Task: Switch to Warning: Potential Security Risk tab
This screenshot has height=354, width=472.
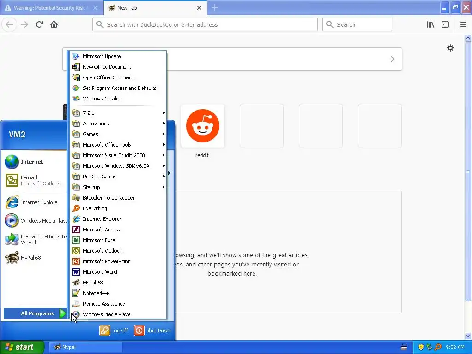Action: point(52,8)
